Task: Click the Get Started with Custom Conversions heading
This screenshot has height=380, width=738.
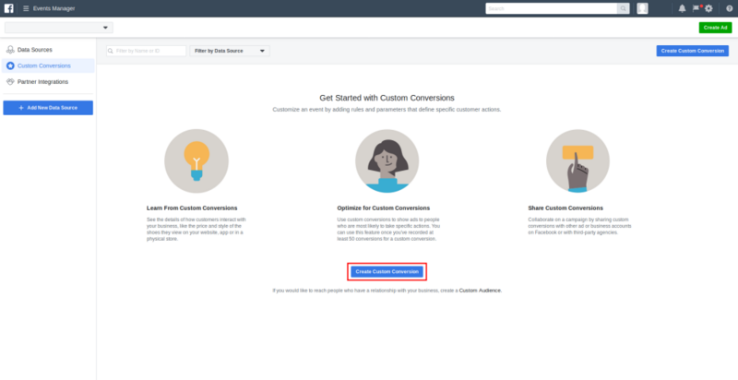Action: [387, 98]
